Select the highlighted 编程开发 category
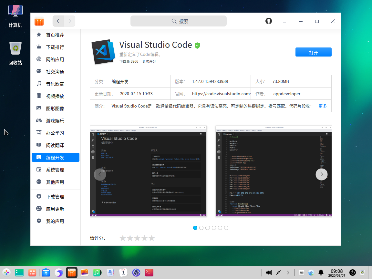 tap(56, 157)
